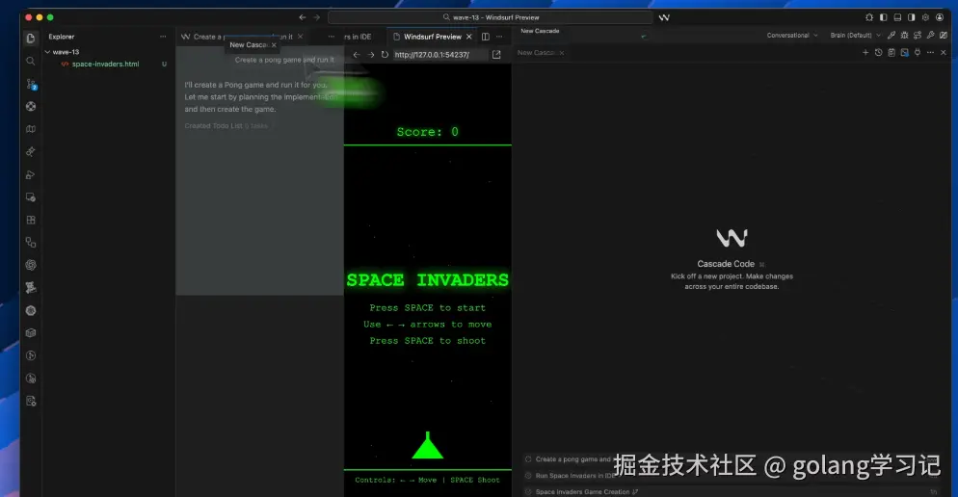Open the settings gear in the title bar
This screenshot has width=958, height=497.
pos(925,17)
